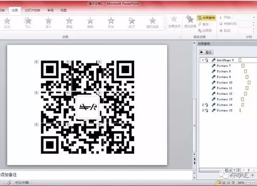The width and height of the screenshot is (257, 186).
Task: Click the zoom out minus button
Action: pyautogui.click(x=249, y=182)
